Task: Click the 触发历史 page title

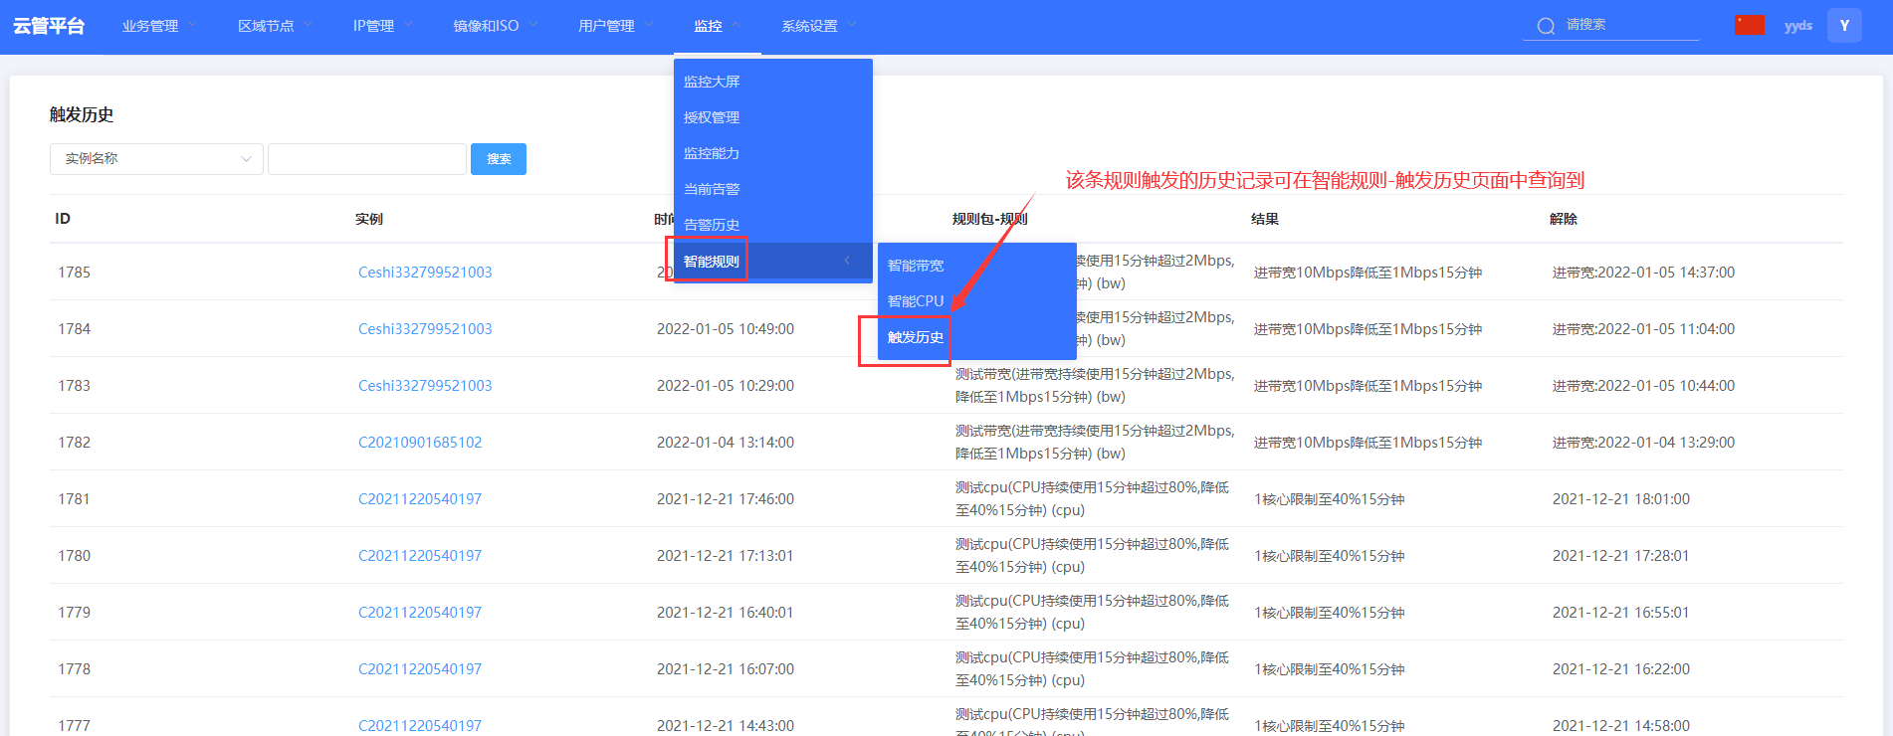Action: (x=82, y=115)
